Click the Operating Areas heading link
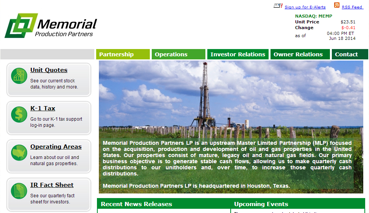 [56, 147]
